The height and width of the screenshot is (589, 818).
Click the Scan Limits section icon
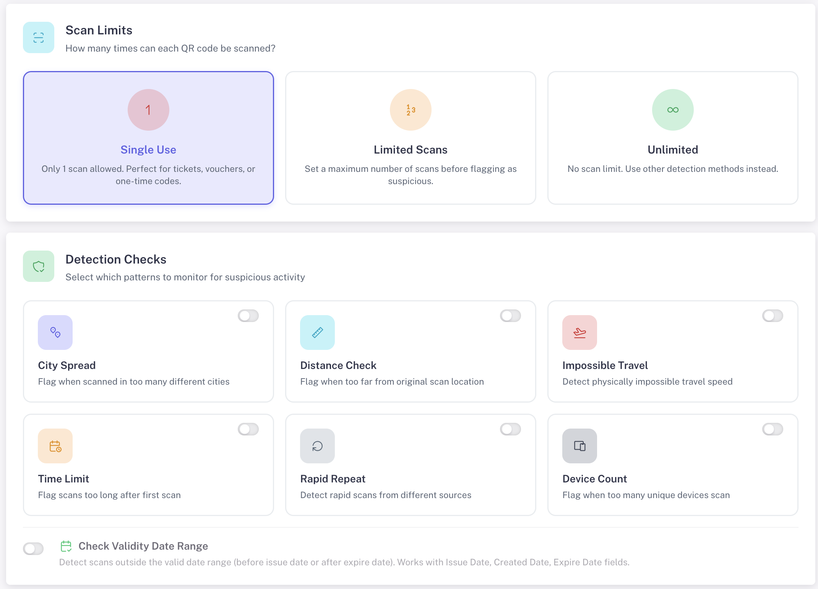39,37
